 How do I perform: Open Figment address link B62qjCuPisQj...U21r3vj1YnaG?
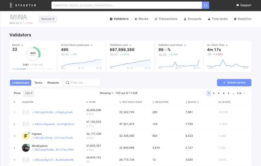[54, 138]
